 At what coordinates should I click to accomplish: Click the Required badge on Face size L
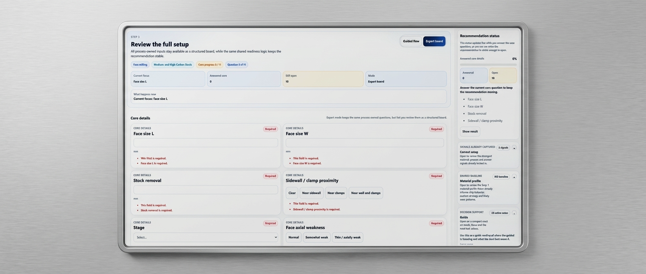[x=270, y=129]
